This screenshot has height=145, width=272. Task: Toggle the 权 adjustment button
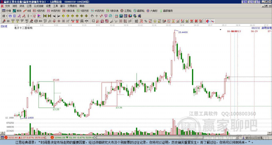pyautogui.click(x=35, y=16)
